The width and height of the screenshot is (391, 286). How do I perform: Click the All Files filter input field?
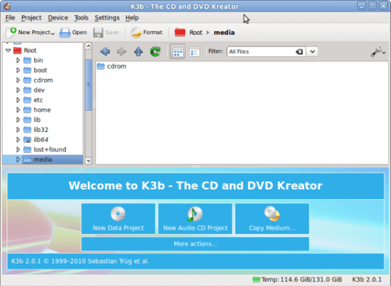tap(261, 52)
